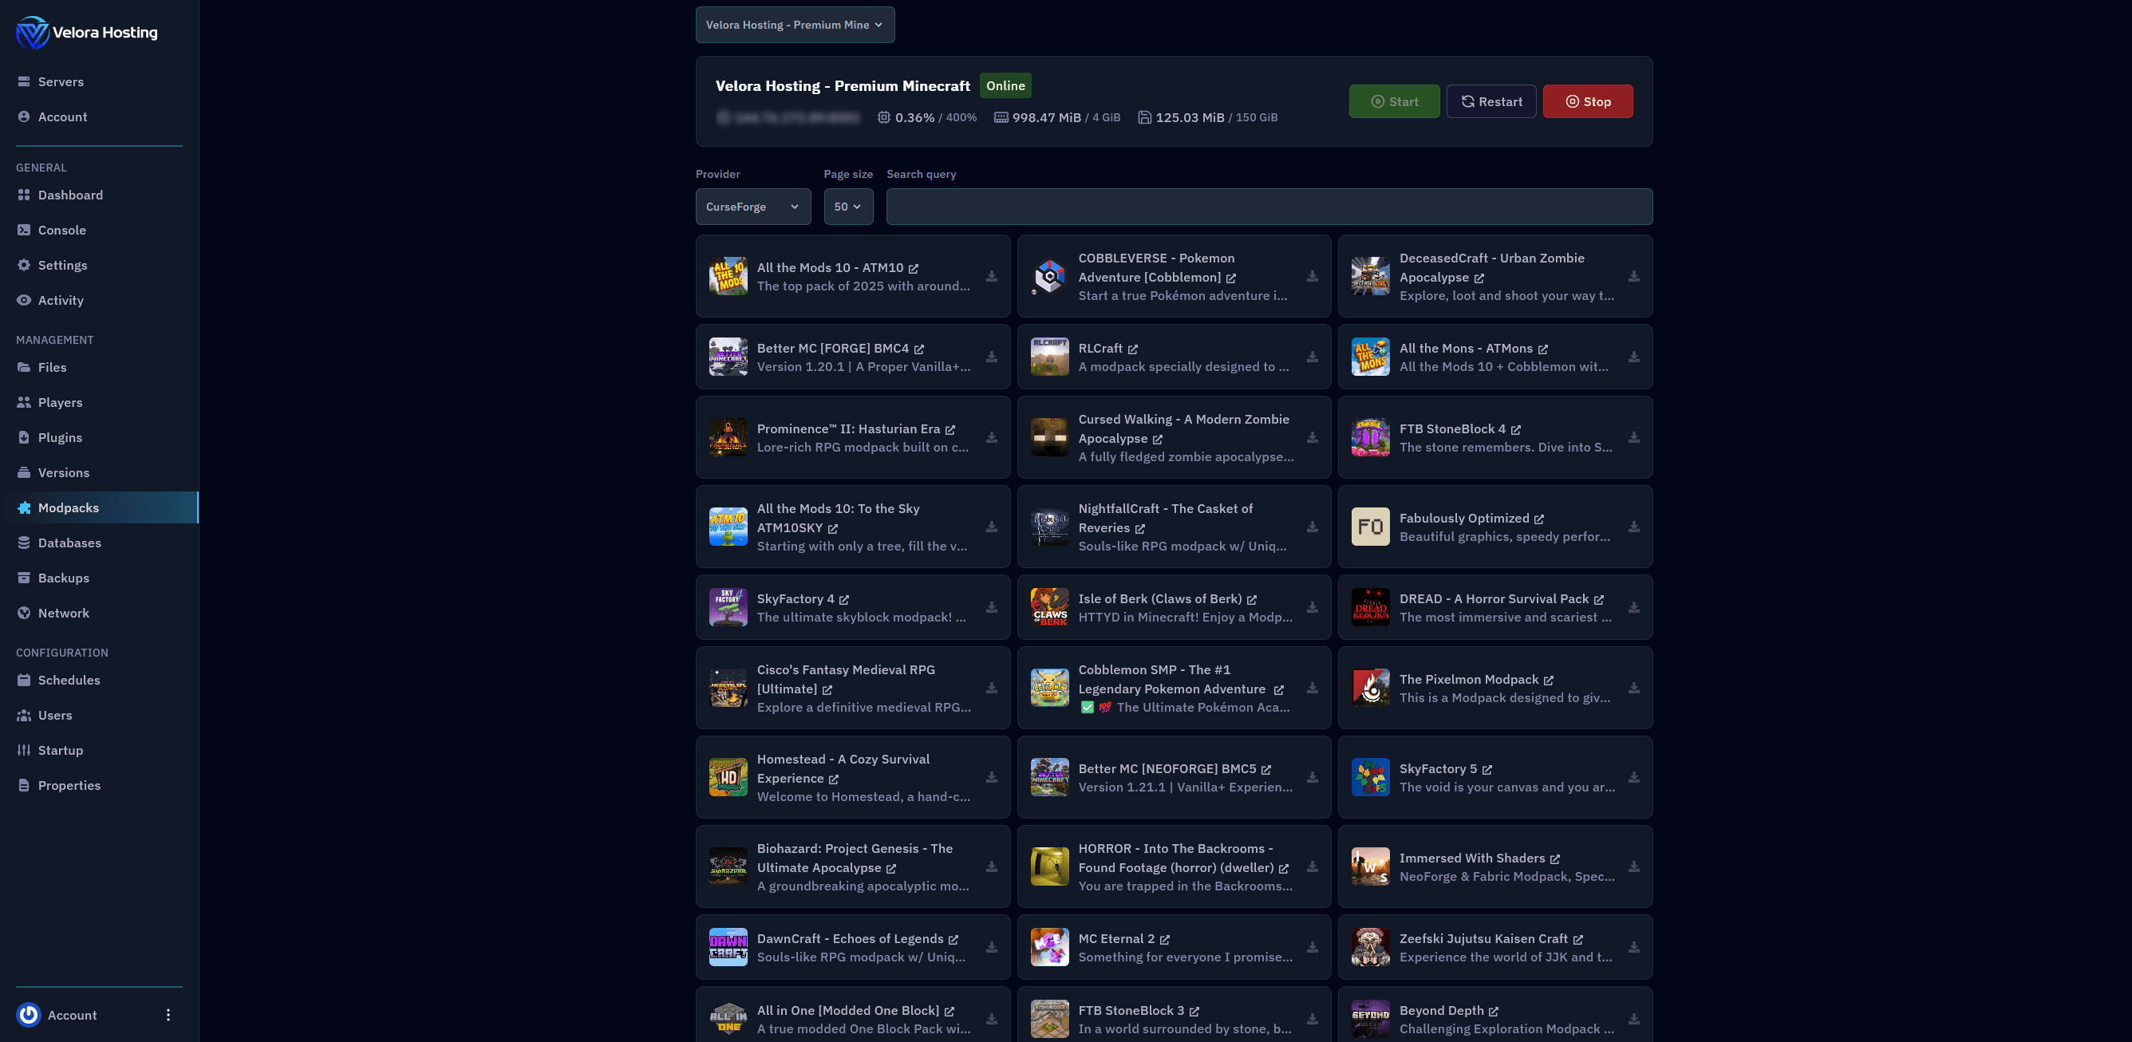Open the Plugins section
The width and height of the screenshot is (2132, 1042).
(x=60, y=437)
